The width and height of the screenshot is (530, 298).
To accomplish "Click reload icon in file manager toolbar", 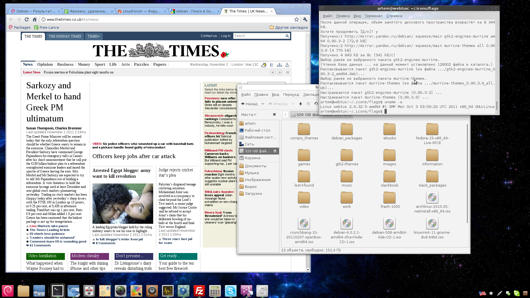I will (x=316, y=104).
